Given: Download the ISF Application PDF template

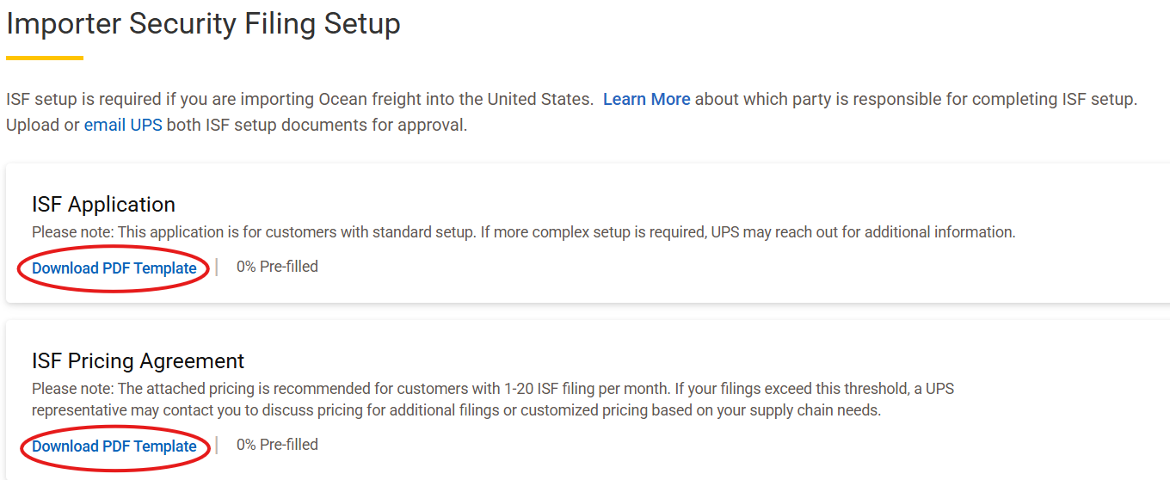Looking at the screenshot, I should click(x=114, y=268).
